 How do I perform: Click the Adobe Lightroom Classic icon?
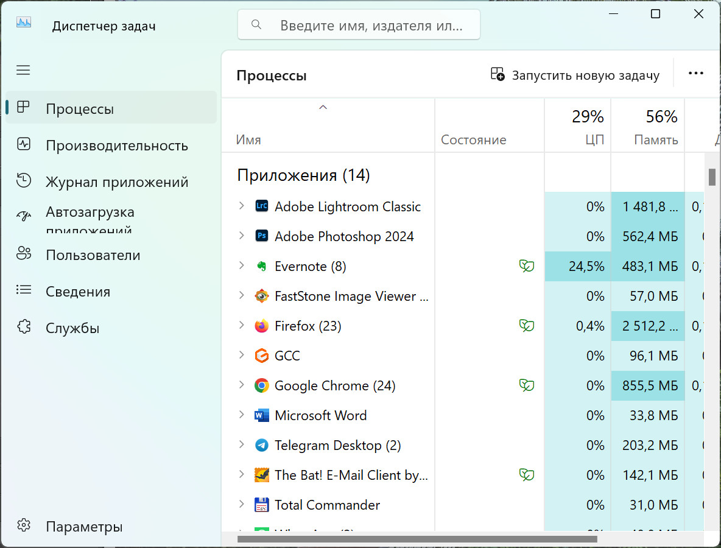(x=262, y=206)
